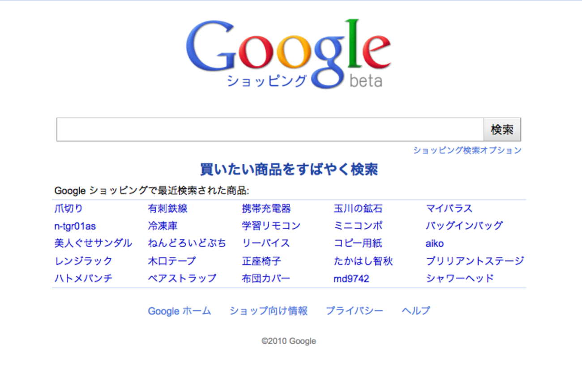Image resolution: width=582 pixels, height=371 pixels.
Task: Click the 有刺鉄線 link
Action: (167, 209)
